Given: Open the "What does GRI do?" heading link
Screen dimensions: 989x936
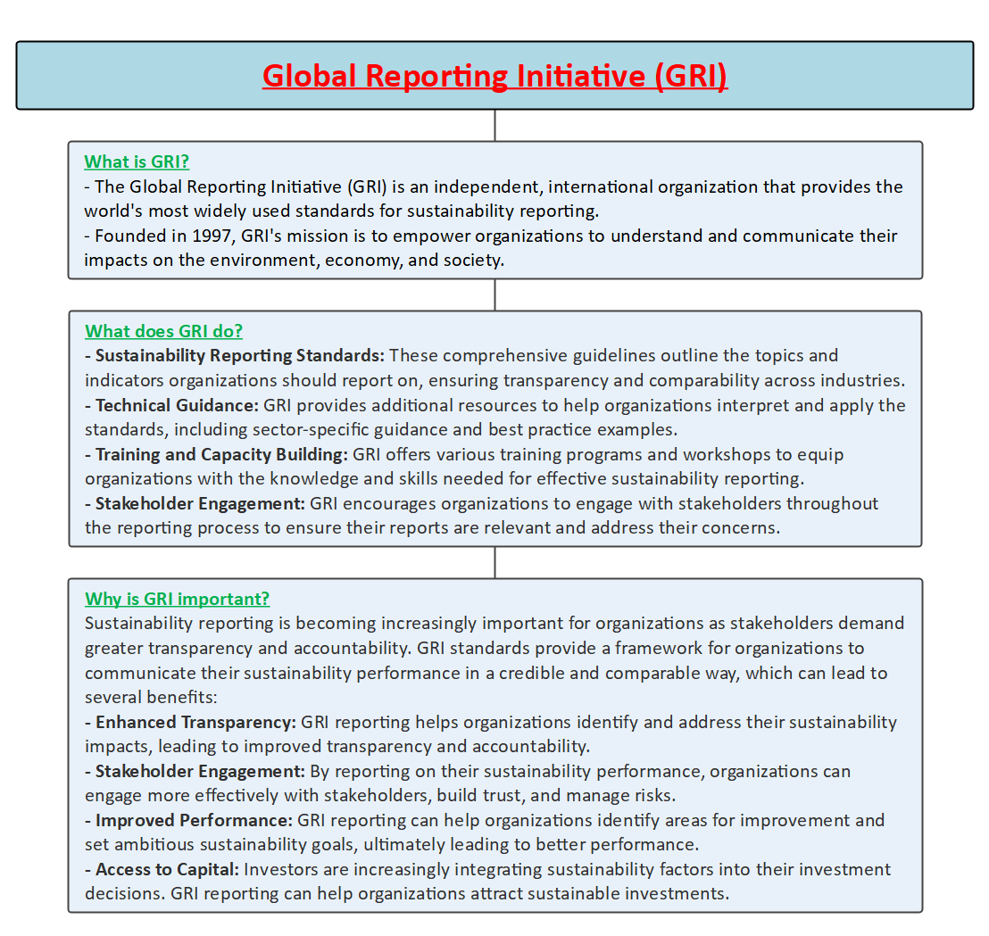Looking at the screenshot, I should pyautogui.click(x=163, y=331).
